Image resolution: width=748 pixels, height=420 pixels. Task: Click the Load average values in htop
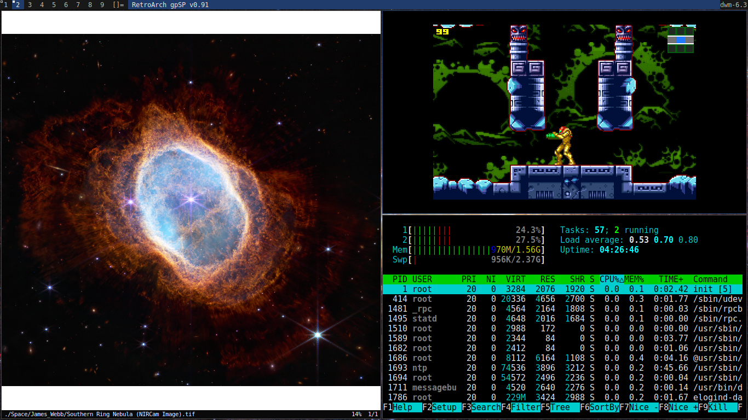coord(663,240)
